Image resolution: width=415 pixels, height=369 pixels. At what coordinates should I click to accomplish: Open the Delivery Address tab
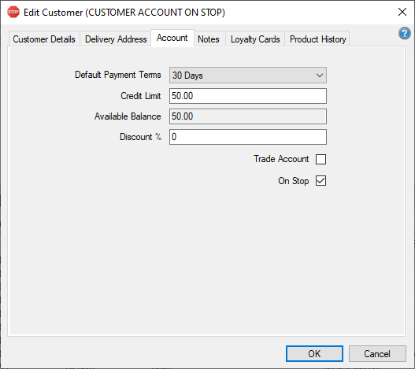tap(116, 39)
